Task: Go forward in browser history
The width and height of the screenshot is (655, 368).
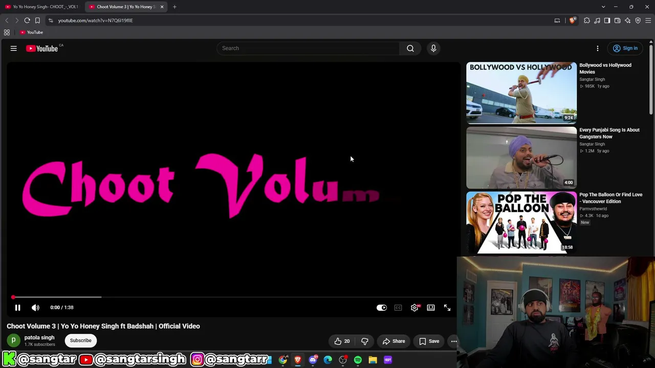Action: pos(17,20)
